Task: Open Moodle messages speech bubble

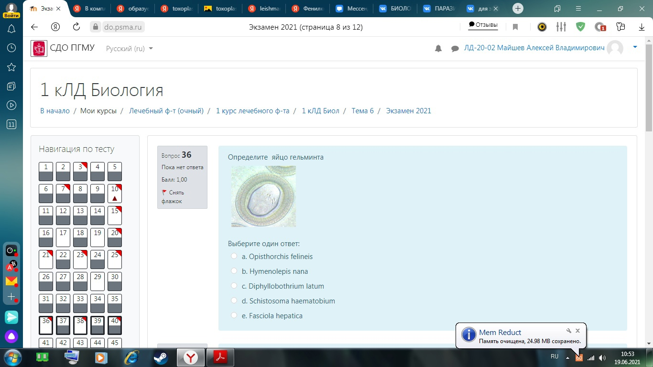Action: click(455, 49)
